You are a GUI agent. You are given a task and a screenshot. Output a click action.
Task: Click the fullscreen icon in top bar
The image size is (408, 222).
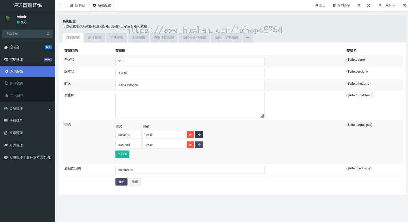pos(369,5)
